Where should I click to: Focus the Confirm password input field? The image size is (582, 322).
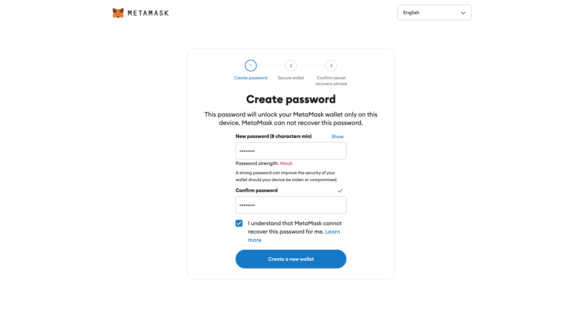tap(291, 205)
